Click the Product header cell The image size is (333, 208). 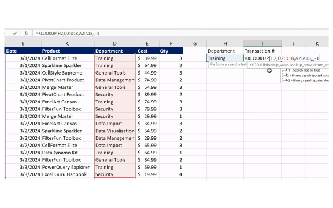pos(68,51)
